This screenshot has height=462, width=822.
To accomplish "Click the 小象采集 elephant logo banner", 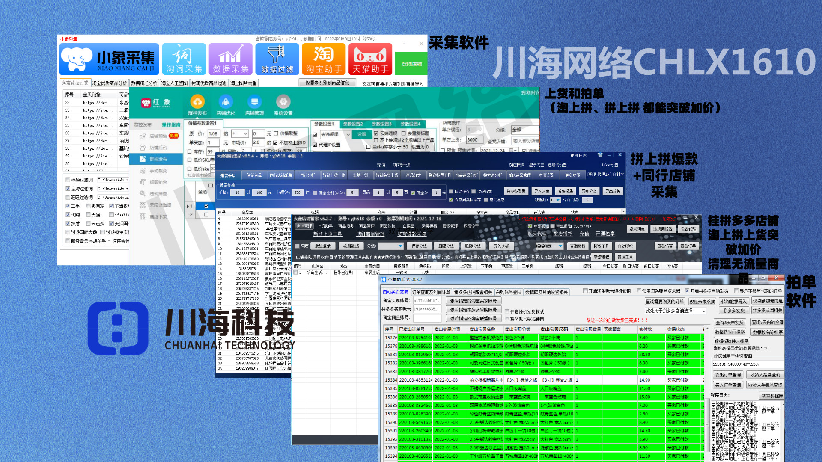I will (x=109, y=59).
